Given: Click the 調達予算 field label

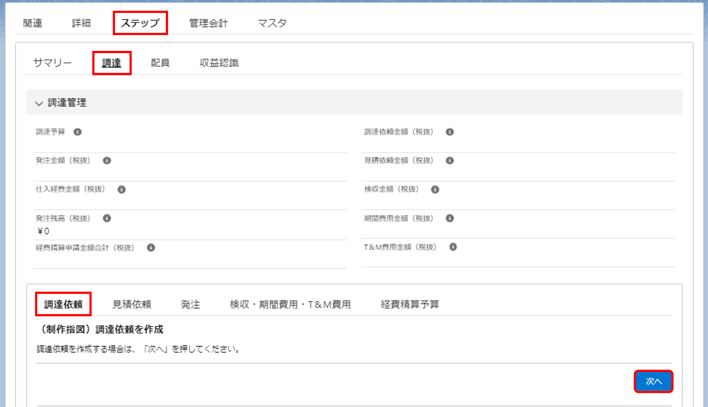Looking at the screenshot, I should click(50, 132).
